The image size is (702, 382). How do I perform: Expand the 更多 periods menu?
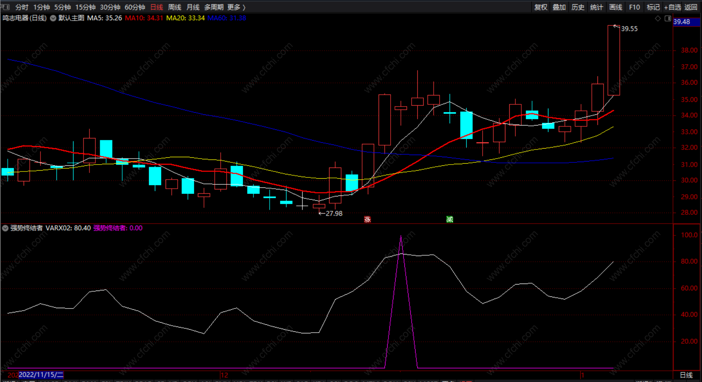pyautogui.click(x=236, y=7)
